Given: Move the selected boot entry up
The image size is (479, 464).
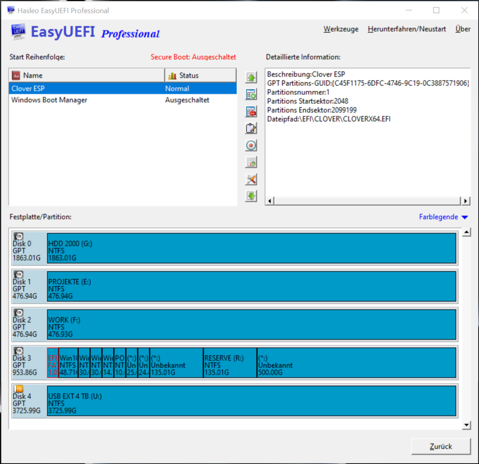Looking at the screenshot, I should click(251, 77).
